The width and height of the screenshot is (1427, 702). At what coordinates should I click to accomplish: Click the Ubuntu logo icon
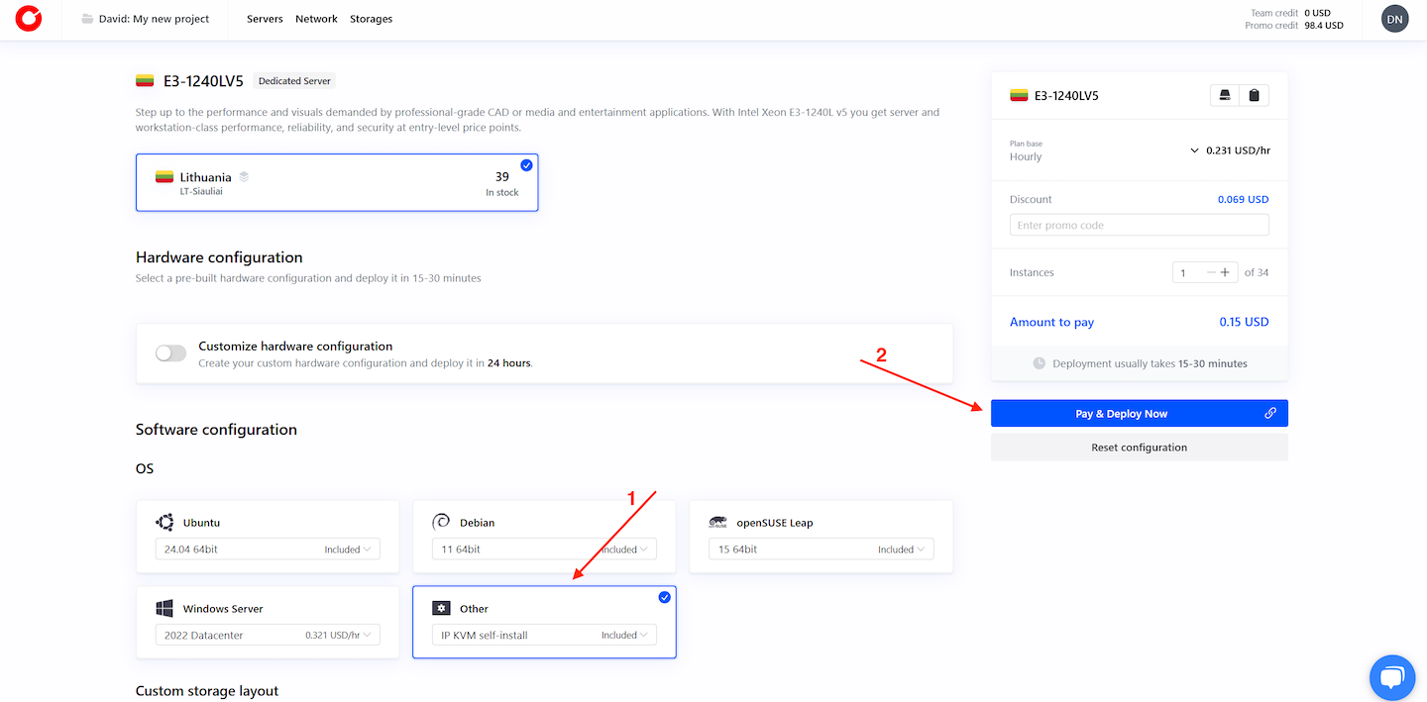click(165, 522)
